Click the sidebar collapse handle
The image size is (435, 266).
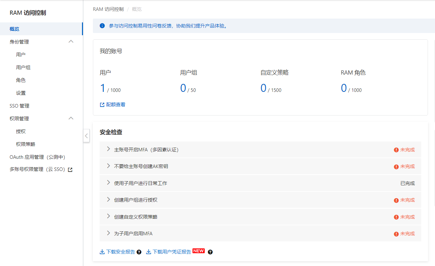(x=86, y=136)
